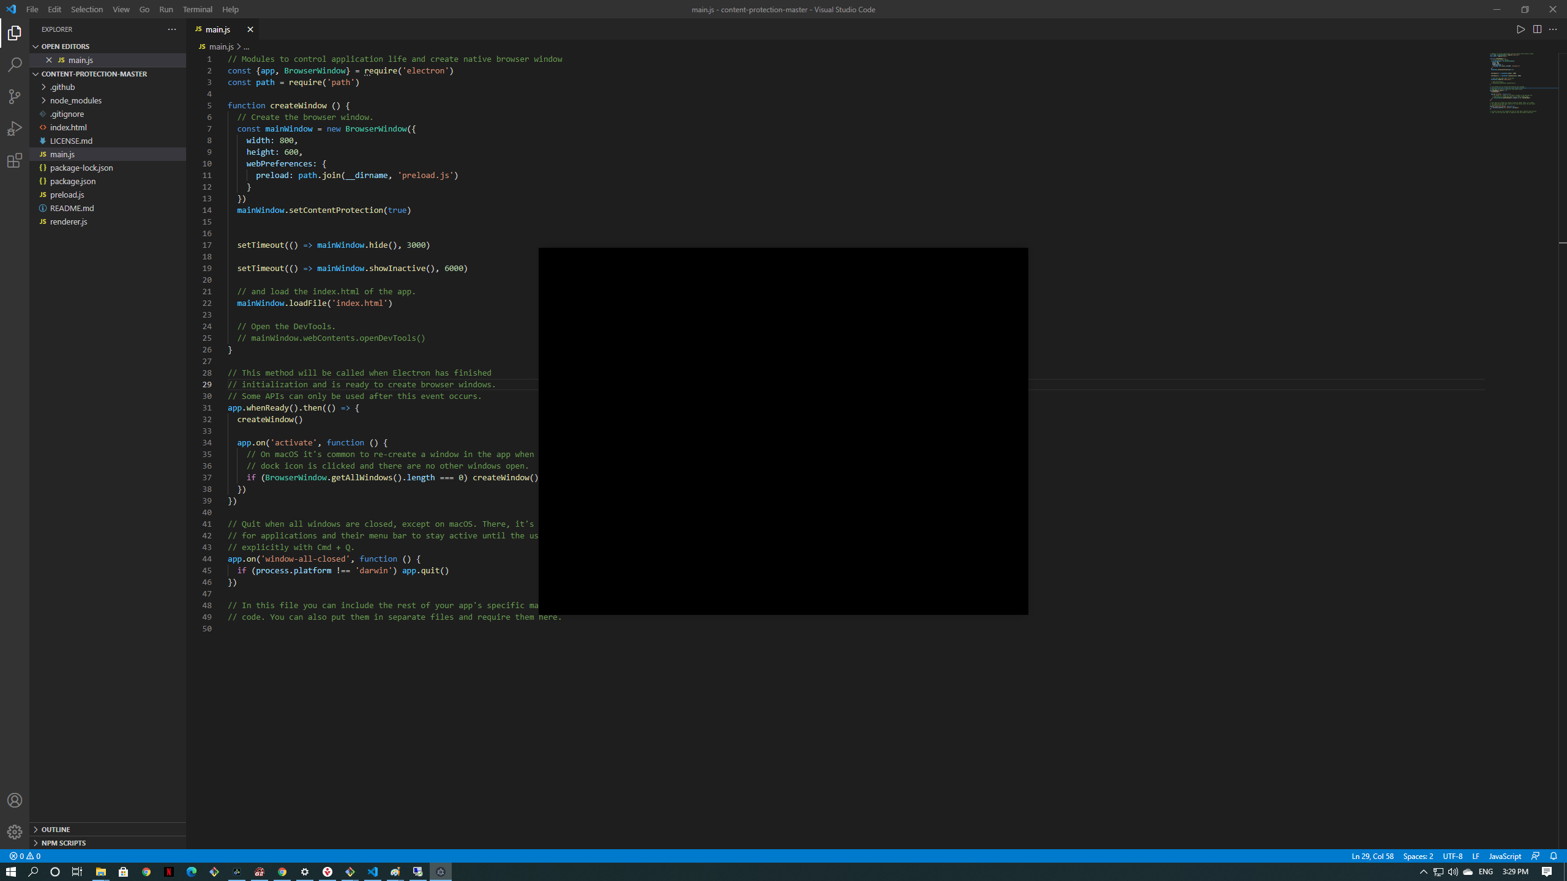1567x881 pixels.
Task: Open Windows taskbar search
Action: [x=33, y=872]
